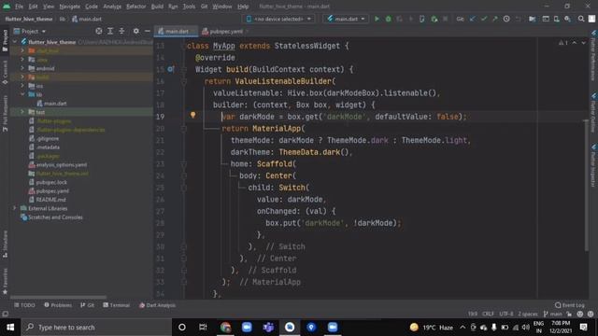This screenshot has width=598, height=336.
Task: Open the Problems tool window
Action: (58, 305)
